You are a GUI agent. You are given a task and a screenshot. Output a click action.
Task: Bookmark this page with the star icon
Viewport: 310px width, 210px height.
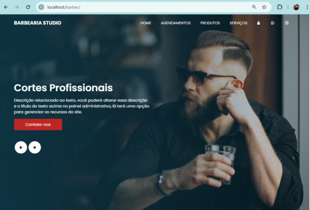pyautogui.click(x=264, y=7)
